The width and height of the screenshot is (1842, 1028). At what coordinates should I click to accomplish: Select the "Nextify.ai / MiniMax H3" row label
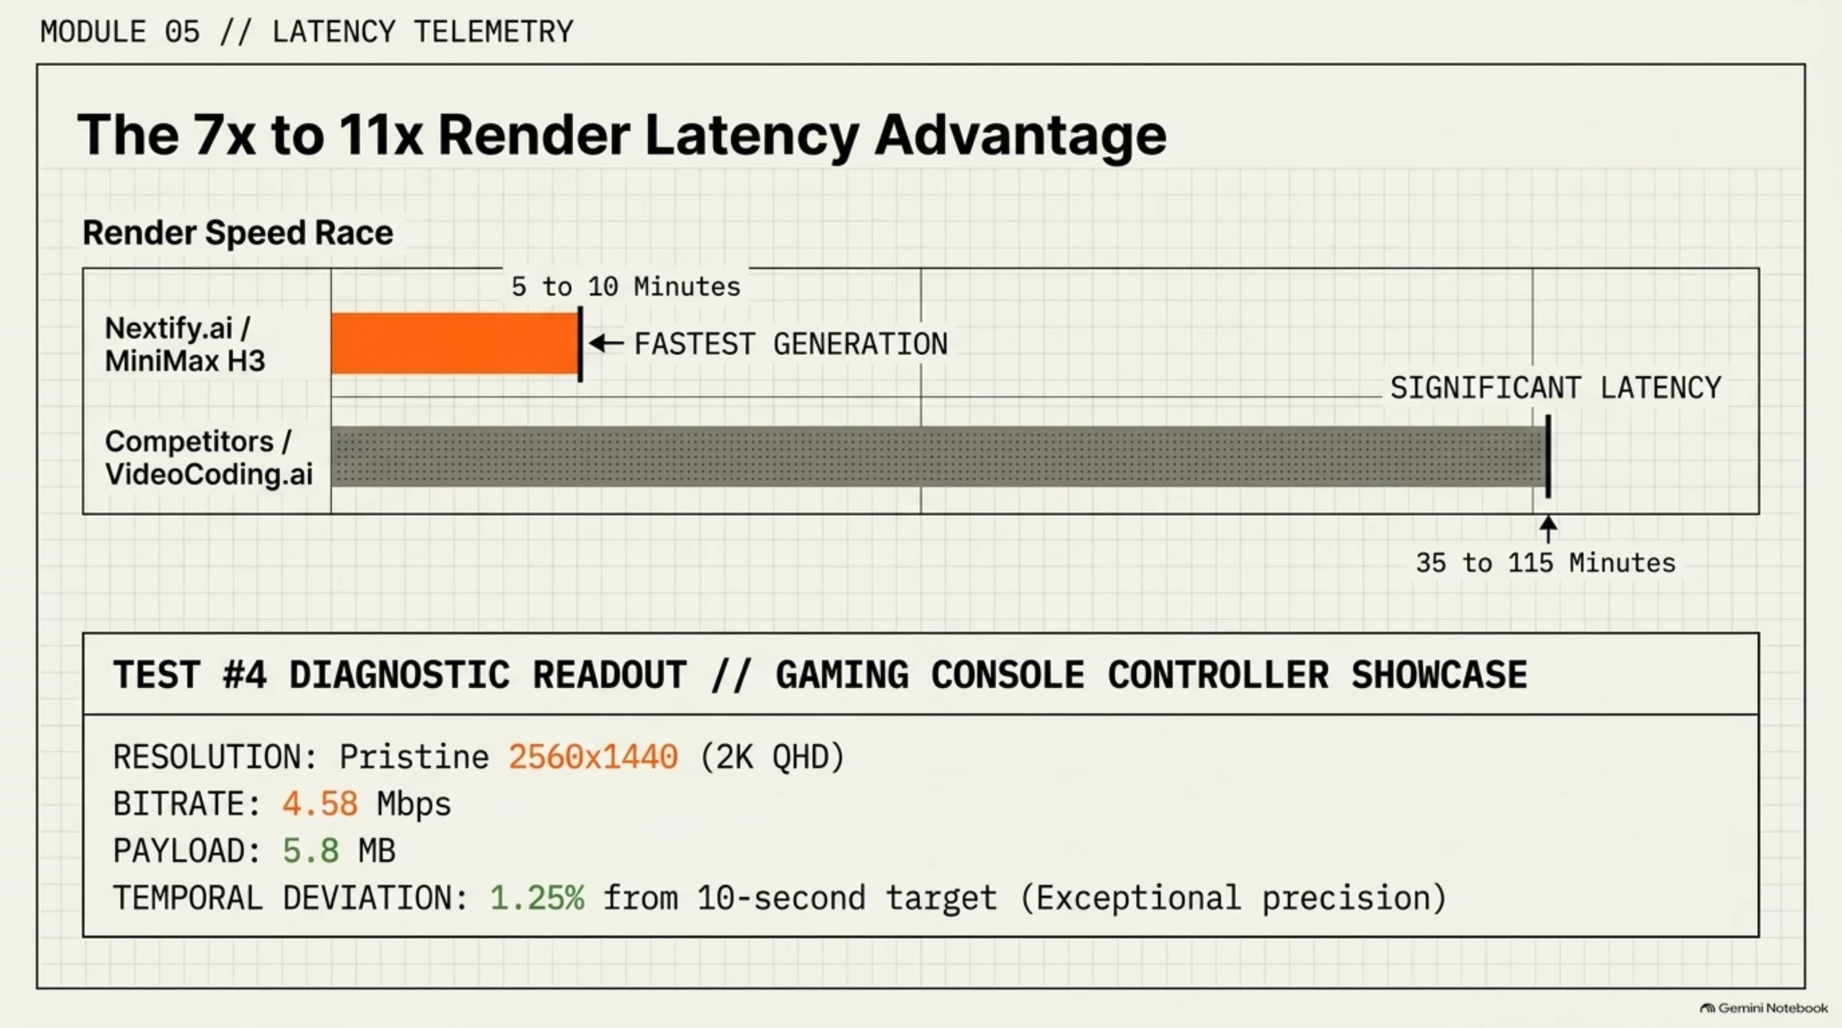186,344
